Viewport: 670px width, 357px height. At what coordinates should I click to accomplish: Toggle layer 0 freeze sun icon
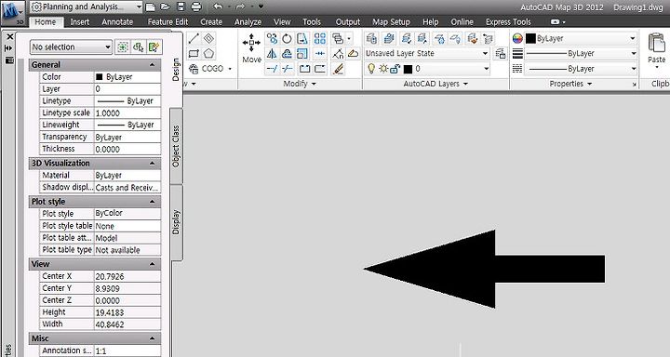[383, 68]
